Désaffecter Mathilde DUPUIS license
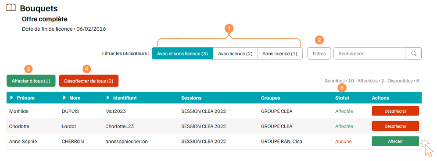Screen dimensions: 437x161 pyautogui.click(x=395, y=111)
